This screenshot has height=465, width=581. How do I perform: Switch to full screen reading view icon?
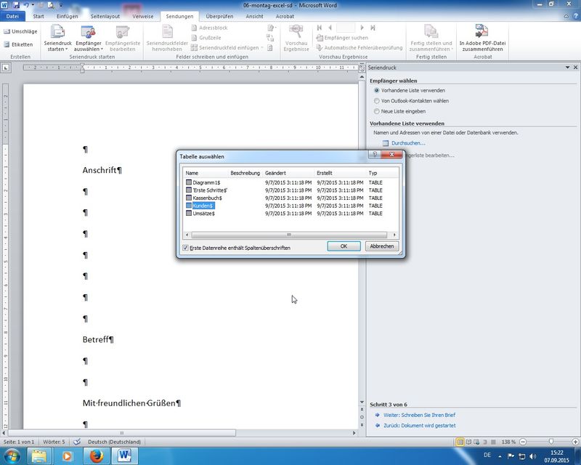point(468,442)
